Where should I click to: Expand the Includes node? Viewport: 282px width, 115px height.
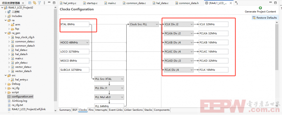coord(5,16)
